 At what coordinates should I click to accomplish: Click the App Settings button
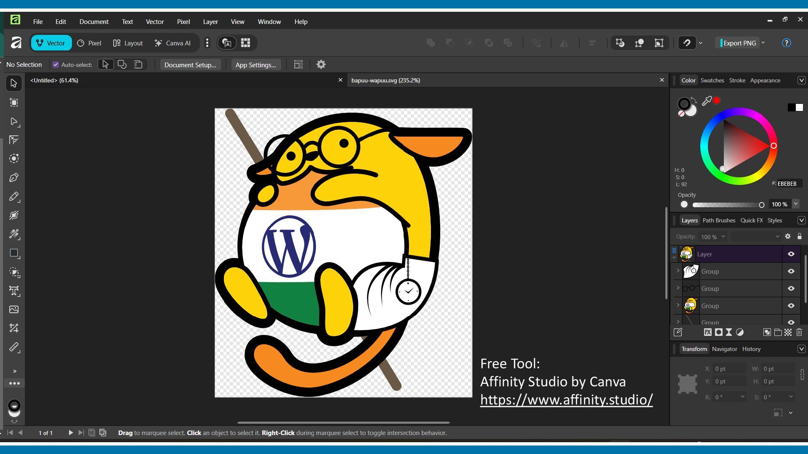[x=255, y=65]
